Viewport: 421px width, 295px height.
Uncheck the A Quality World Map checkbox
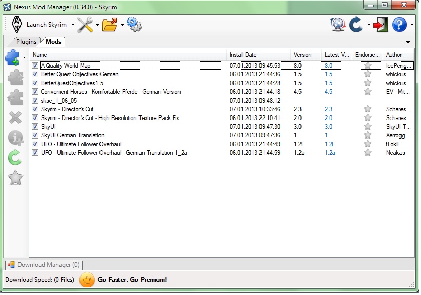coord(35,66)
